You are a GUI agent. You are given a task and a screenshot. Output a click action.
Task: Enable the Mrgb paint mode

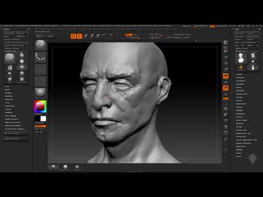click(x=103, y=34)
